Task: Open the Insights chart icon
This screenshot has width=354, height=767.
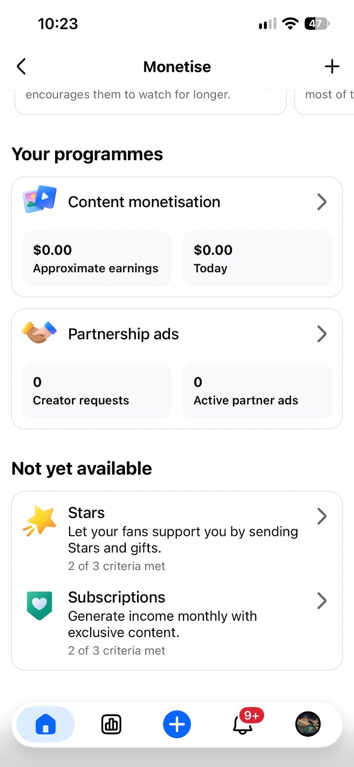Action: [111, 724]
